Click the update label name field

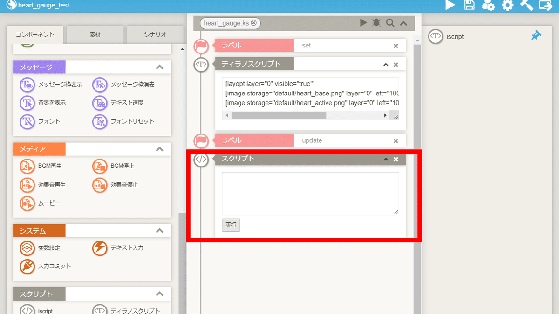tap(342, 140)
